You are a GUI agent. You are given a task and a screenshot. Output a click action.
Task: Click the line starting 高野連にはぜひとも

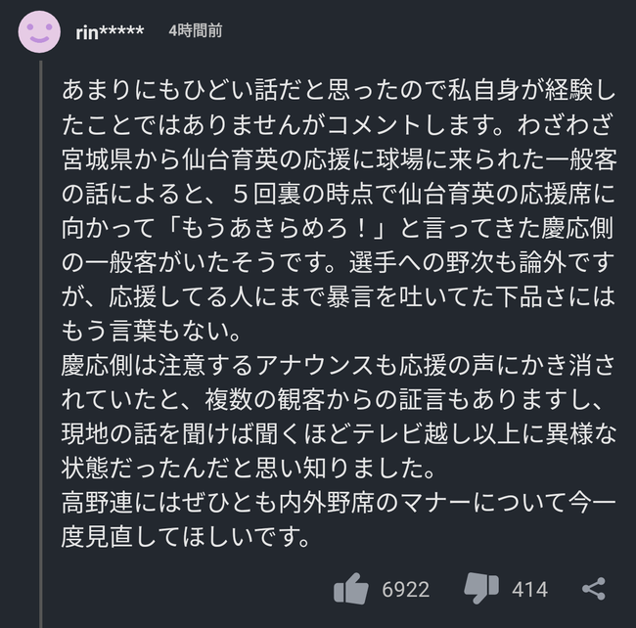coord(339,504)
